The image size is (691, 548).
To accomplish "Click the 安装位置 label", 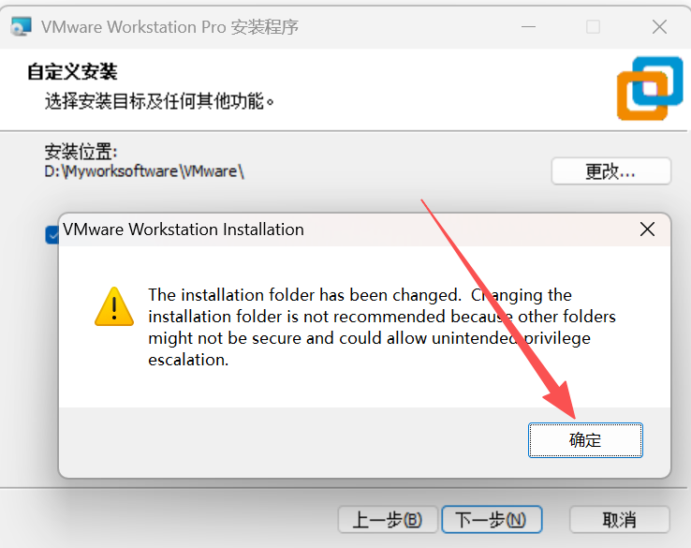I will tap(81, 151).
